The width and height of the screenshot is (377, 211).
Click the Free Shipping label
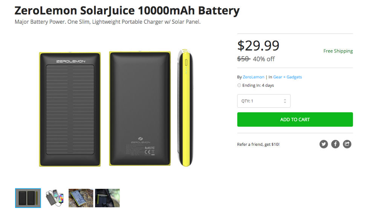pos(338,51)
